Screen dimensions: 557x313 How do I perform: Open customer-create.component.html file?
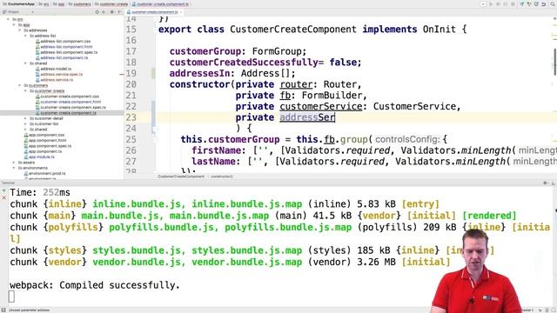click(x=70, y=102)
